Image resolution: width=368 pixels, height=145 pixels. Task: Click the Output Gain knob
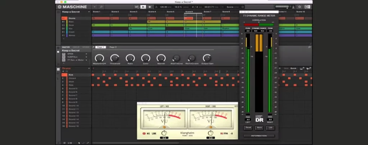(x=207, y=58)
